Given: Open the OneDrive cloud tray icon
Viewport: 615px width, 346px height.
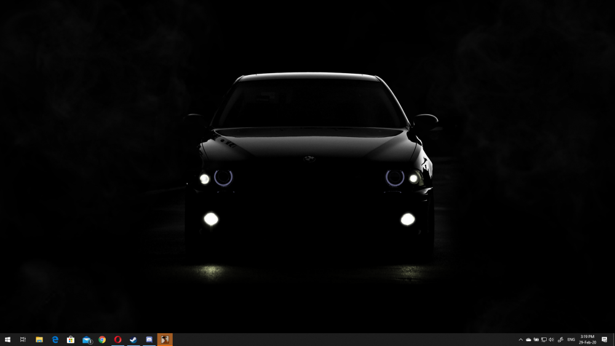Looking at the screenshot, I should (x=528, y=340).
